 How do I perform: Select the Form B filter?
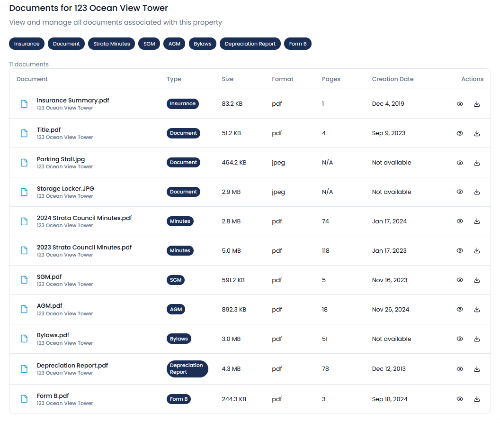coord(298,44)
